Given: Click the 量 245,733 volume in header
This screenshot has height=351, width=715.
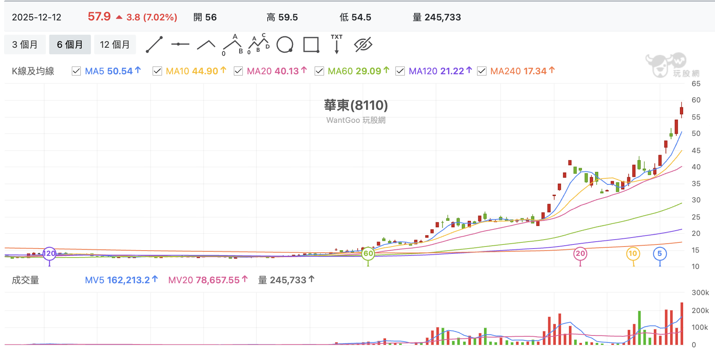Looking at the screenshot, I should tap(437, 17).
